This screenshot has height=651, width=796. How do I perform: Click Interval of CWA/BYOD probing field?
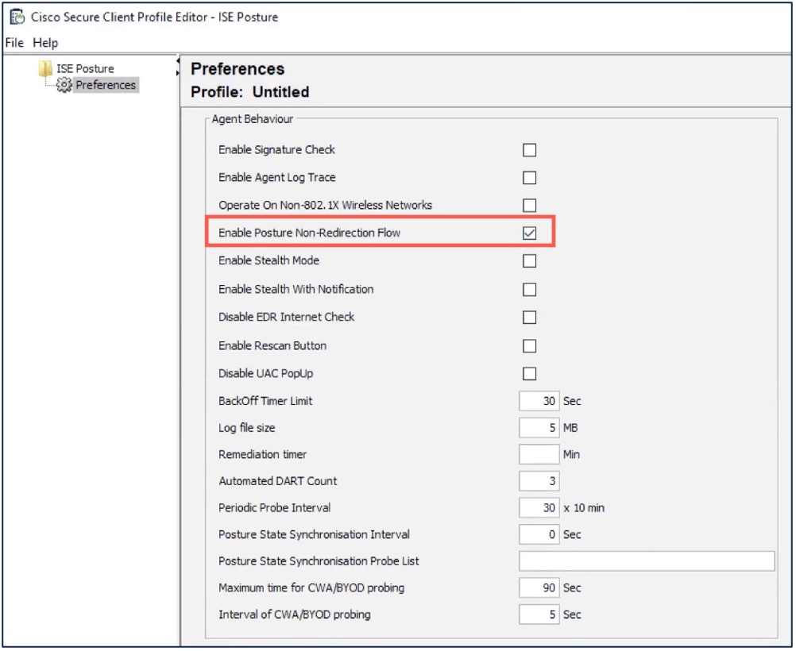(539, 614)
